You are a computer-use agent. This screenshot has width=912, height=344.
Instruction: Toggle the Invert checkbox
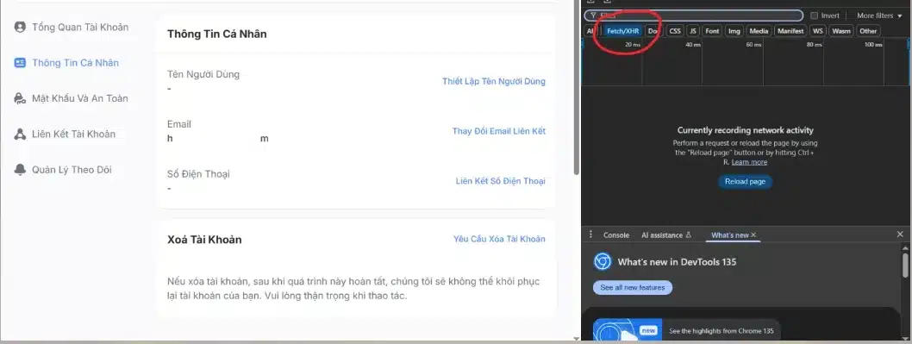pos(815,16)
